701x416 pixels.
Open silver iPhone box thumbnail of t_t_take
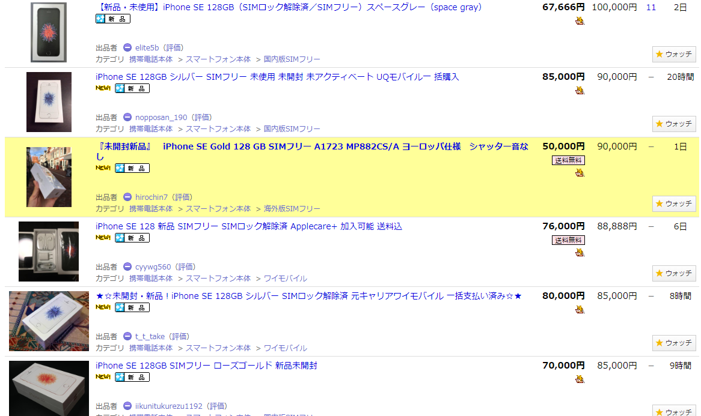pos(49,321)
